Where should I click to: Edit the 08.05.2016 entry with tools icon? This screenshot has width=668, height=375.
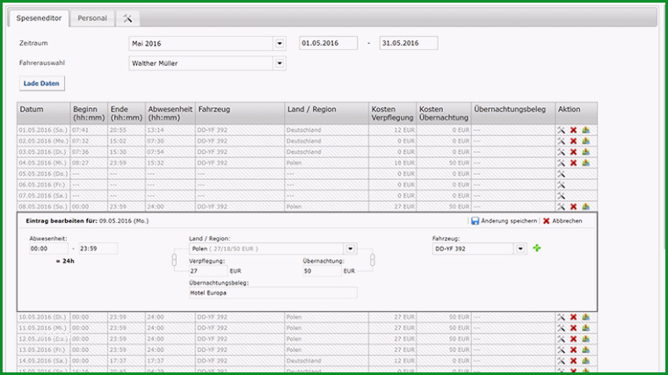561,207
